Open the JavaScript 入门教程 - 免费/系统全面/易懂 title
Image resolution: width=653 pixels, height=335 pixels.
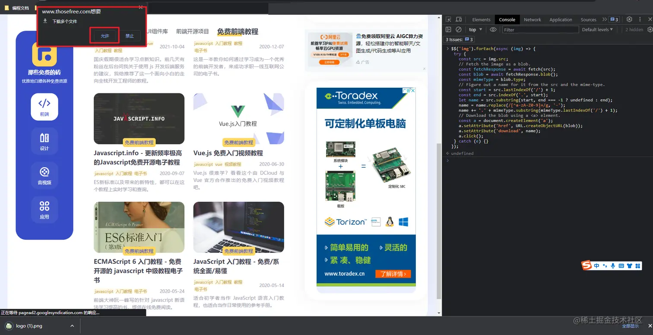click(x=236, y=266)
